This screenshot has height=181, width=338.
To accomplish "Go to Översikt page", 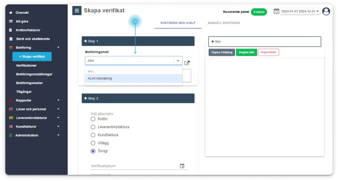I will point(22,13).
